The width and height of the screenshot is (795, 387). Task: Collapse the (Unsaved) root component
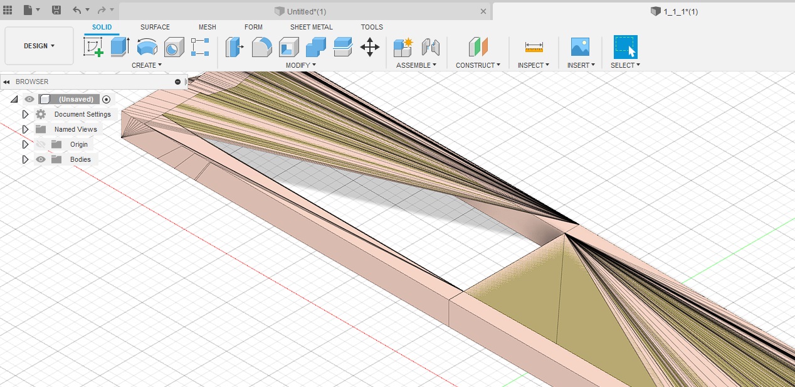[14, 99]
